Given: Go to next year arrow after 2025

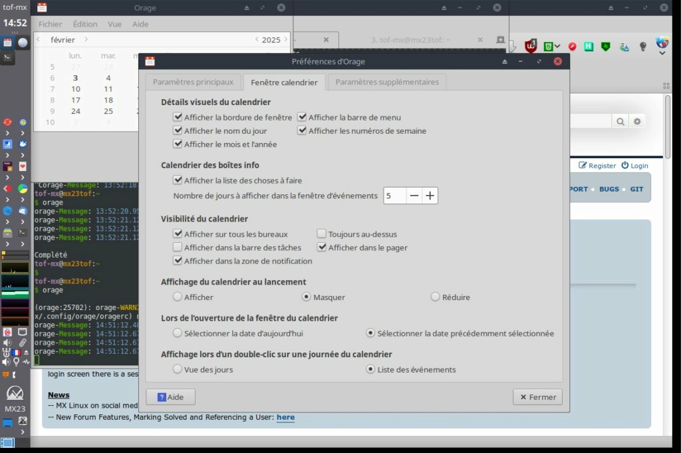Looking at the screenshot, I should pos(285,39).
